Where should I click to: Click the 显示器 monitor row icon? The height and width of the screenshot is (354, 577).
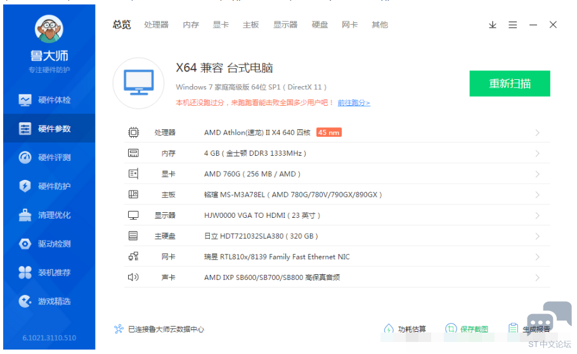133,215
